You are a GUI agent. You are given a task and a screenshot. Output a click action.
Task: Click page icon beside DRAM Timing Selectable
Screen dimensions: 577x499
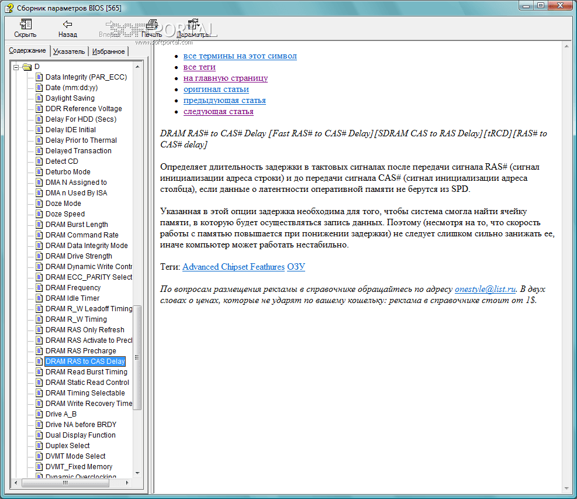tap(39, 393)
